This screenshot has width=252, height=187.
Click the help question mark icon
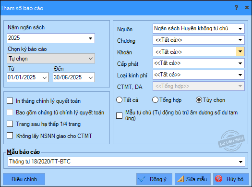(236, 8)
